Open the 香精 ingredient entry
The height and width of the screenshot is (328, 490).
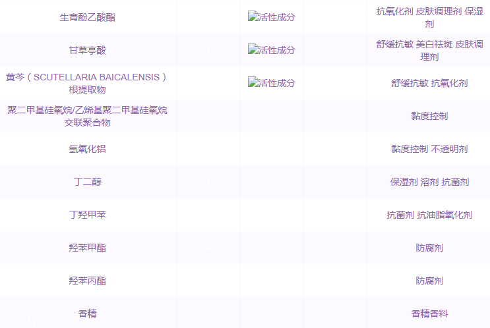(x=87, y=314)
